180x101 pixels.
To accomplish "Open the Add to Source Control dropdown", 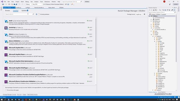I will pyautogui.click(x=165, y=97).
